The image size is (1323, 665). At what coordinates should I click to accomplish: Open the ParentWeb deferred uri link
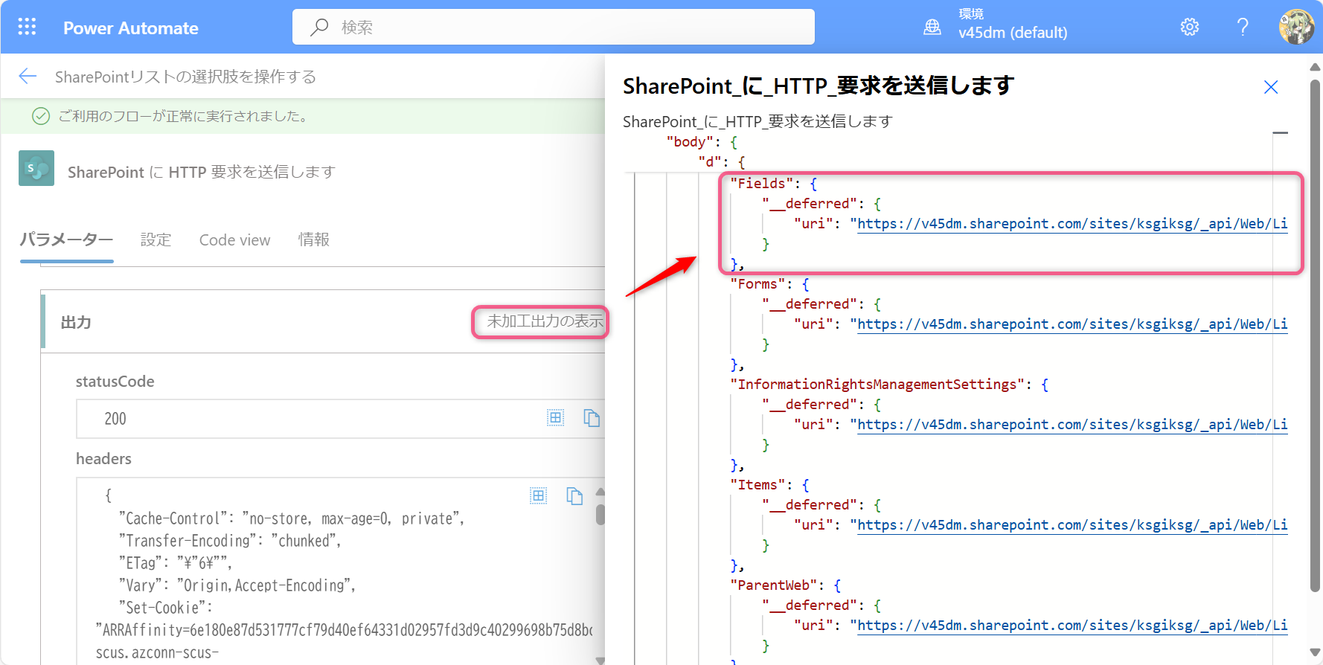point(1072,626)
